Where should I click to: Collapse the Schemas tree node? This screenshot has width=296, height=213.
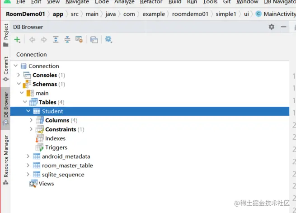pyautogui.click(x=19, y=84)
